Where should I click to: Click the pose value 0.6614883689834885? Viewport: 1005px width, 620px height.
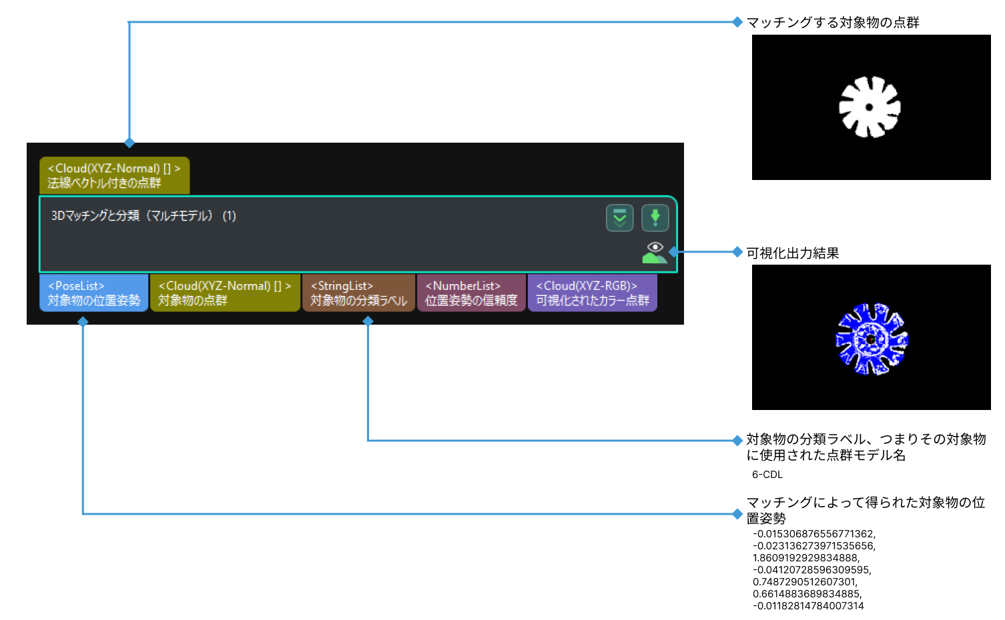click(x=807, y=594)
